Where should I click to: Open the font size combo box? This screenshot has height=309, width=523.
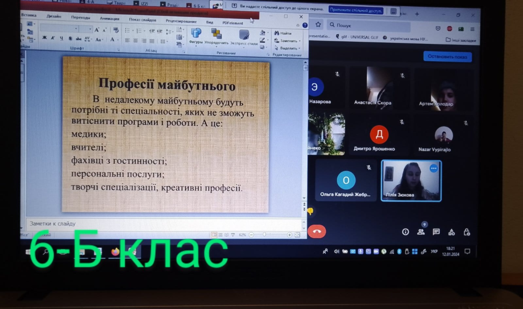(86, 29)
